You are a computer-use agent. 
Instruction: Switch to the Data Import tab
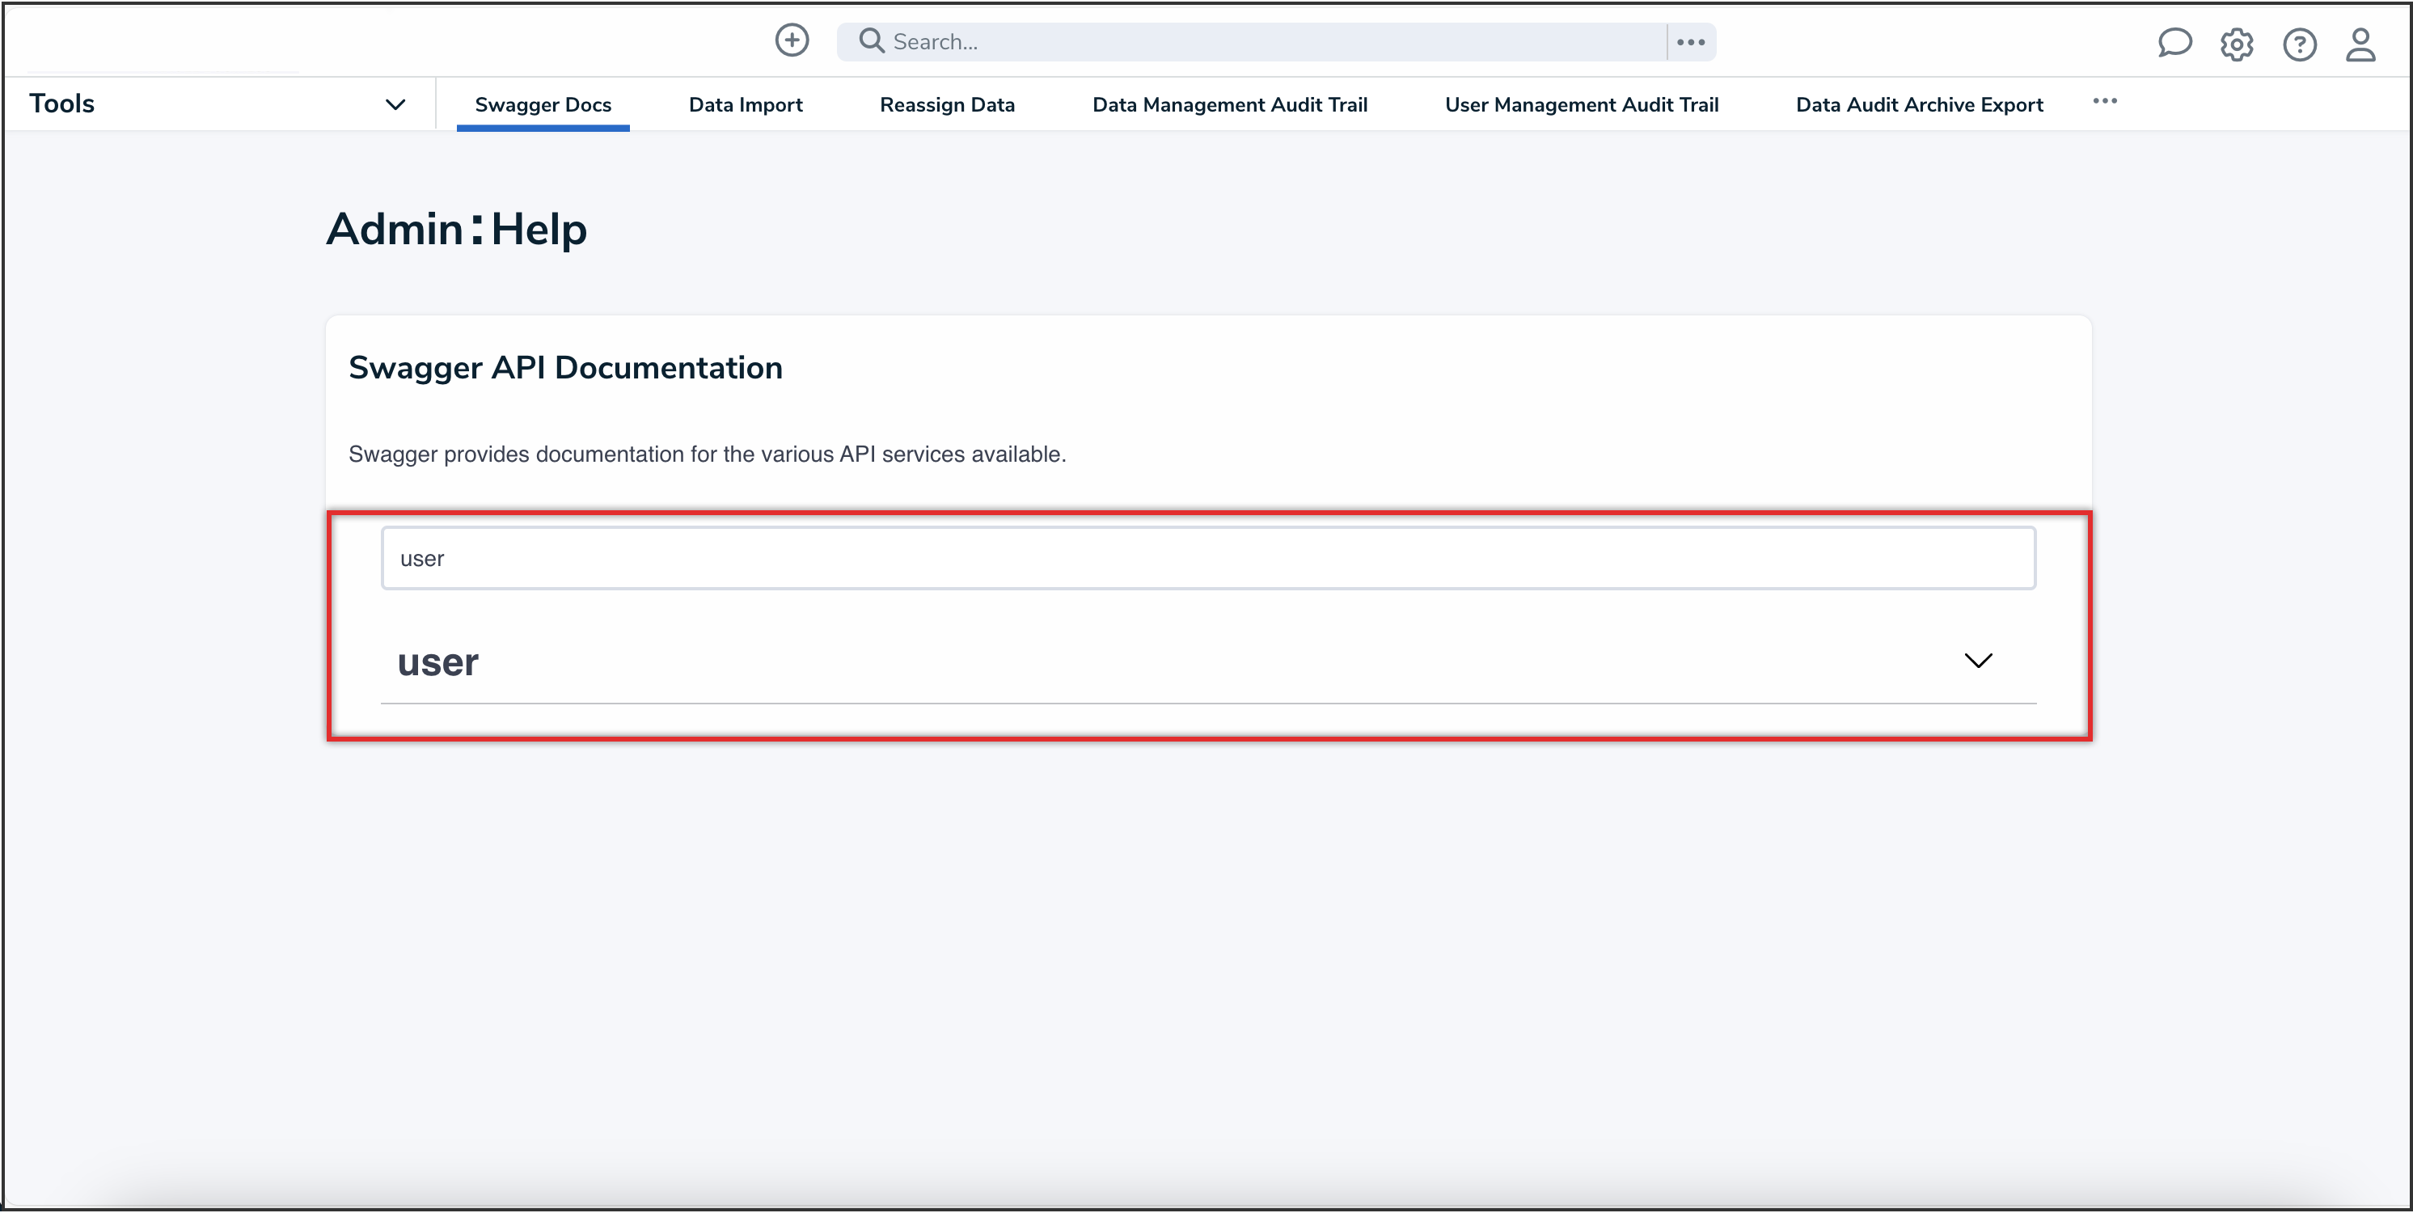pyautogui.click(x=746, y=104)
